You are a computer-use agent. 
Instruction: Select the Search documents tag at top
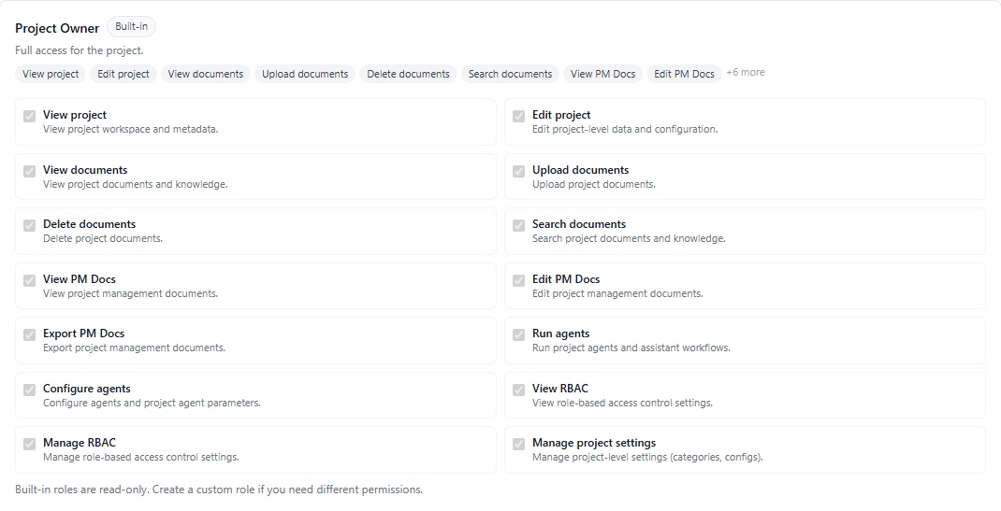tap(510, 74)
